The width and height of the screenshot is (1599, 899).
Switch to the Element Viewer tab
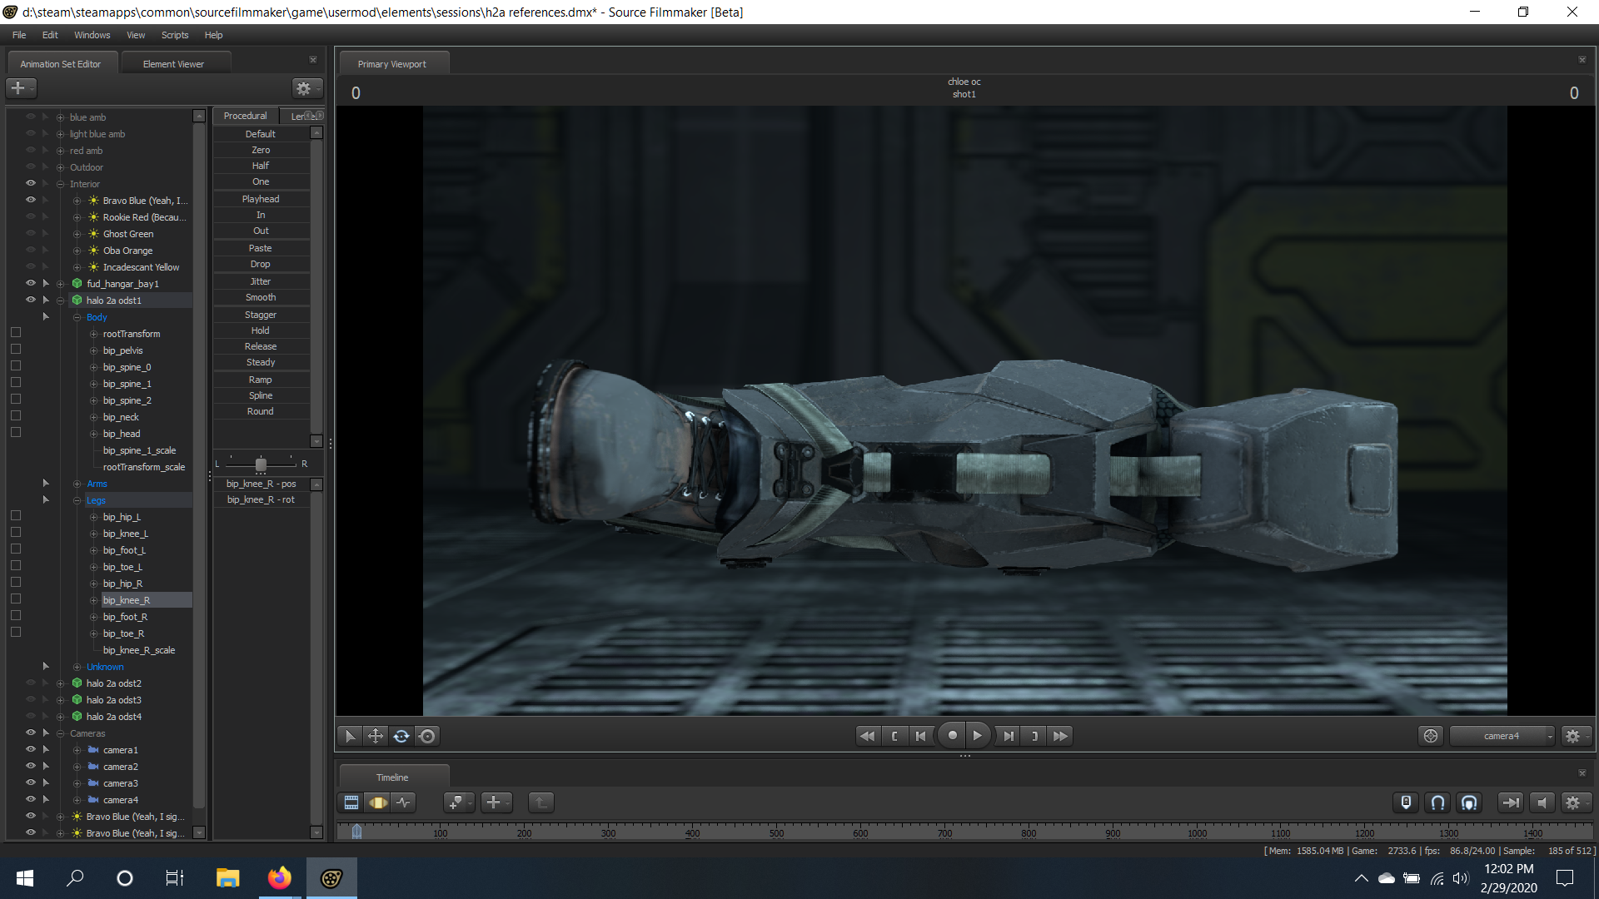point(173,64)
